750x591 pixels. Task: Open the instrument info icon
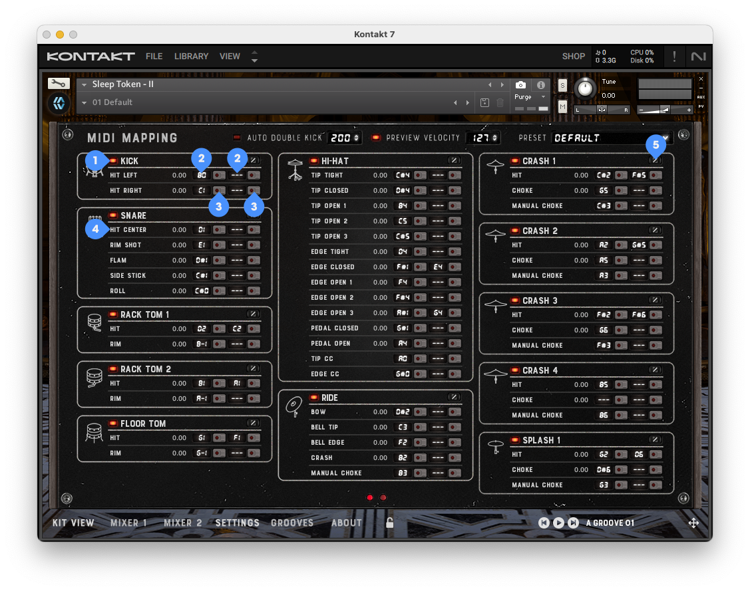pyautogui.click(x=540, y=85)
